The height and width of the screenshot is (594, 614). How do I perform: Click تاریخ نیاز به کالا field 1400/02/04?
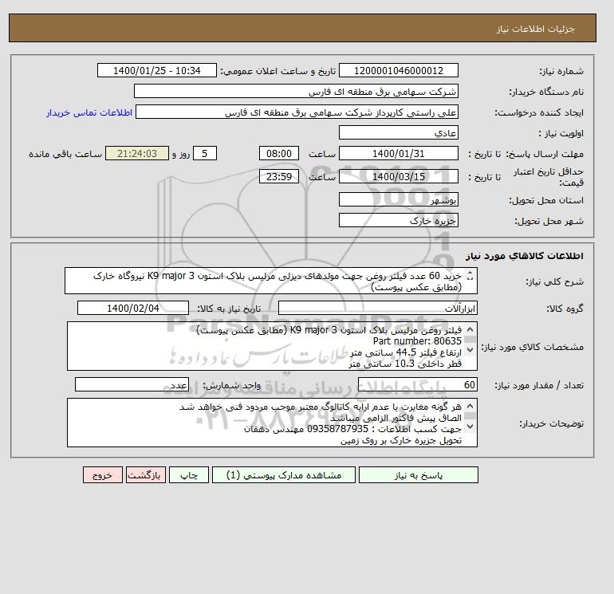click(x=132, y=308)
